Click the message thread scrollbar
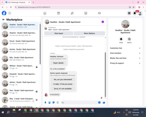Viewport: 146px width, 117px height. pos(105,75)
